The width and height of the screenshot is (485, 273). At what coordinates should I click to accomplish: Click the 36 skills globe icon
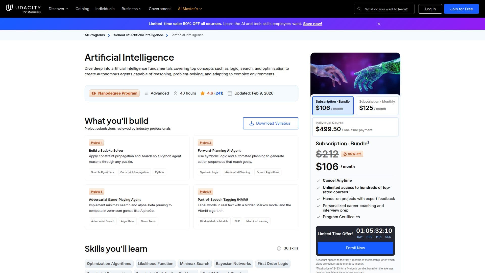point(279,248)
